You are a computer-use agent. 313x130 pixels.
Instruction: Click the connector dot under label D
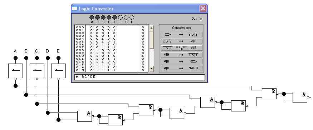pos(48,58)
